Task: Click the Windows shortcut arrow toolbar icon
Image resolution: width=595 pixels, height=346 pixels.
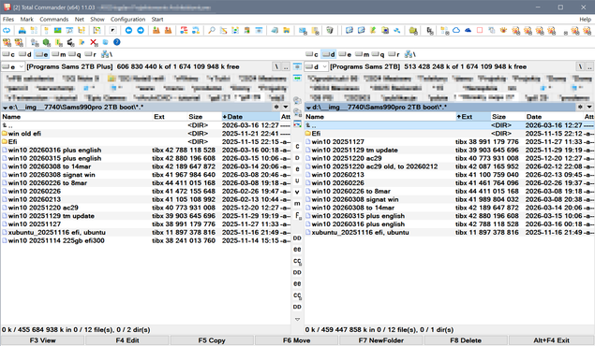Action: click(112, 30)
